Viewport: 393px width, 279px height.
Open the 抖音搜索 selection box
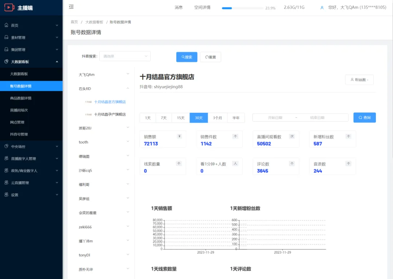tap(125, 56)
